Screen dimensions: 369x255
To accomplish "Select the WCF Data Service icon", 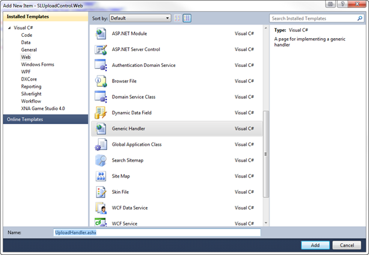I will tap(101, 208).
